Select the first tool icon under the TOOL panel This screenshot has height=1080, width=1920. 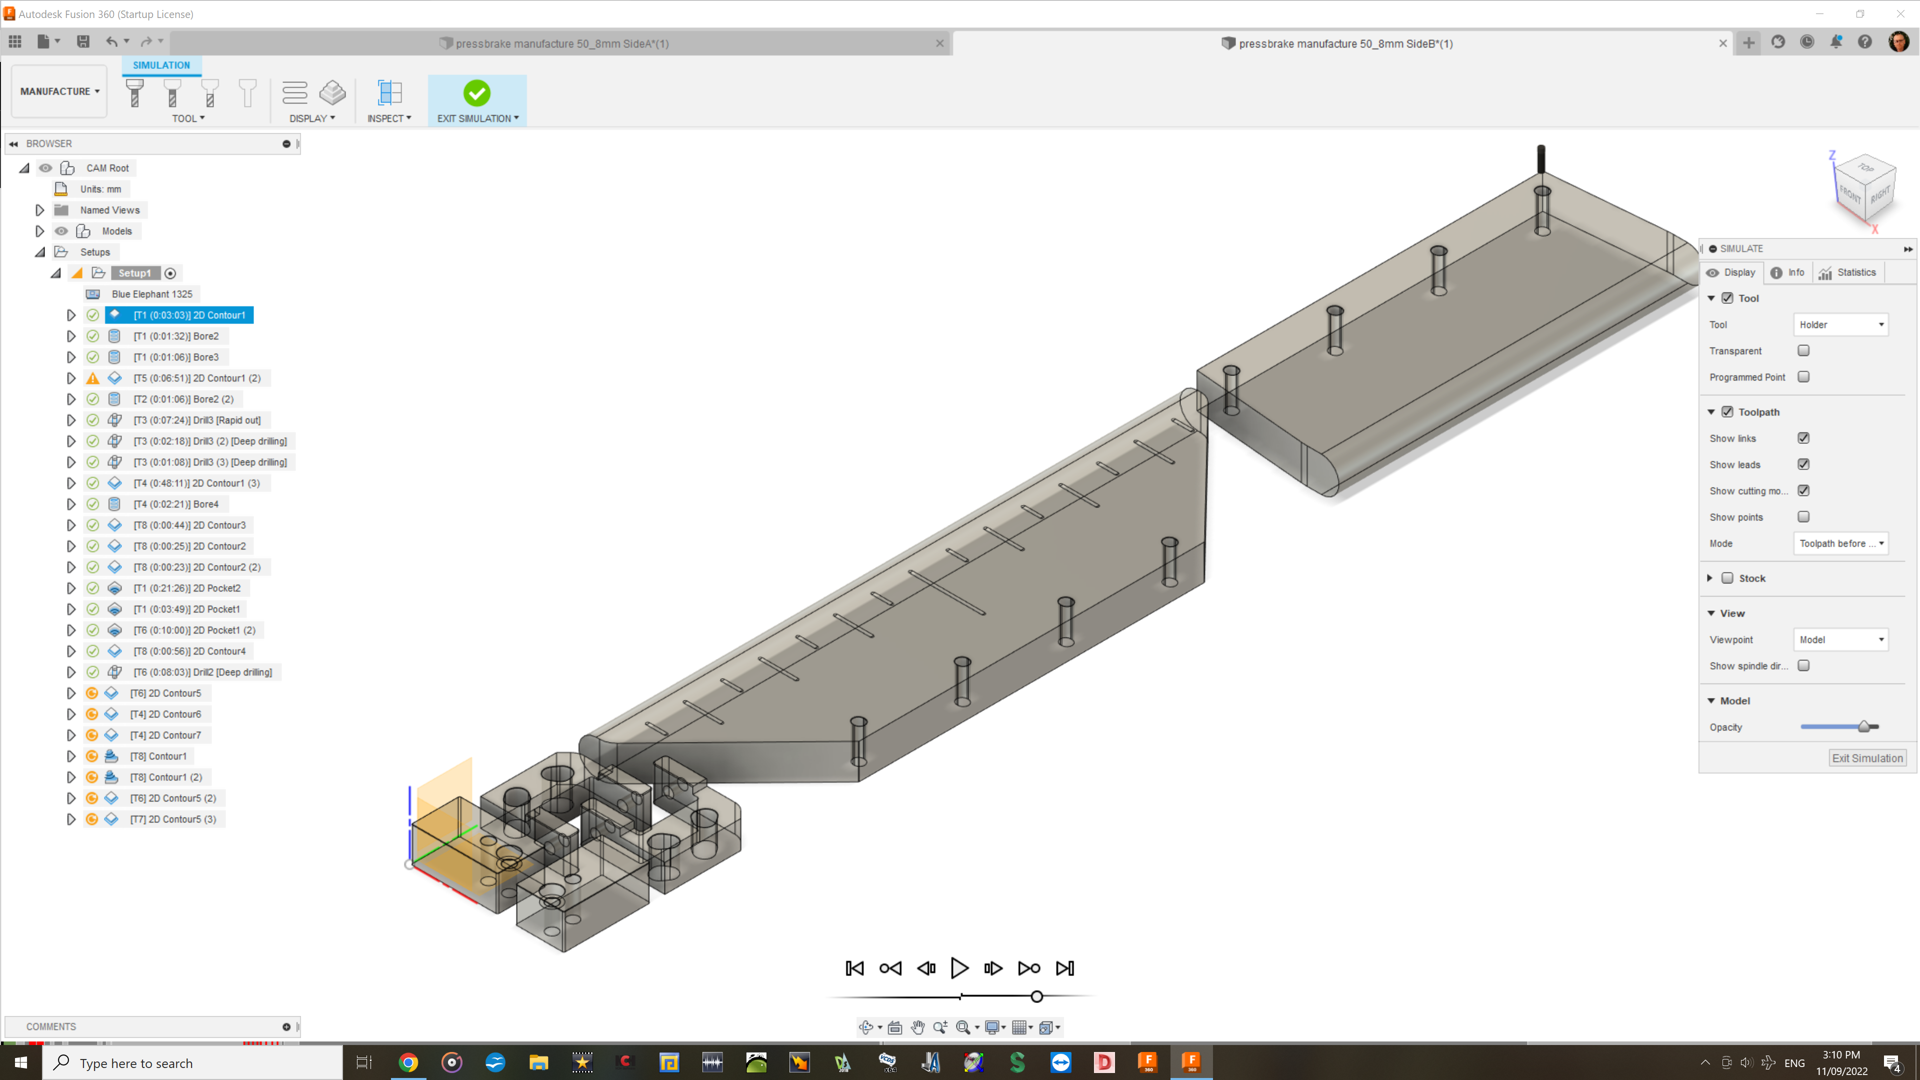point(134,93)
